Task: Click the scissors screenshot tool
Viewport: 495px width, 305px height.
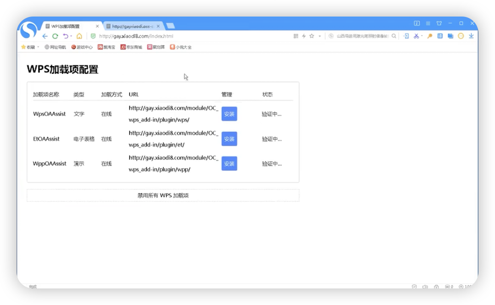Action: 416,36
